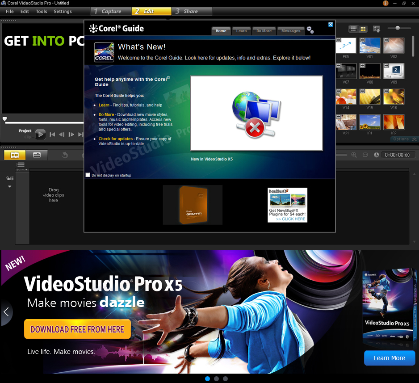Select the V09 clip thumbnail

coord(394,71)
